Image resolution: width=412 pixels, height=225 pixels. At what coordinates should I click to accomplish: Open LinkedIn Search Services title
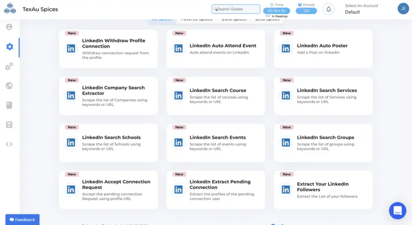click(x=327, y=90)
